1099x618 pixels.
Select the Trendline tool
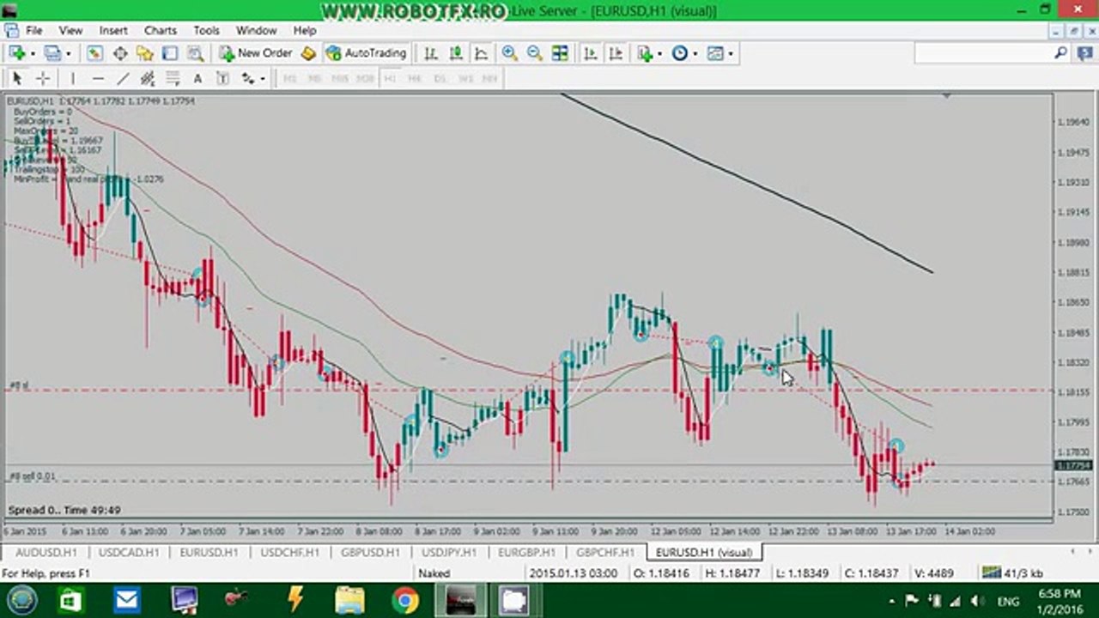[x=122, y=78]
